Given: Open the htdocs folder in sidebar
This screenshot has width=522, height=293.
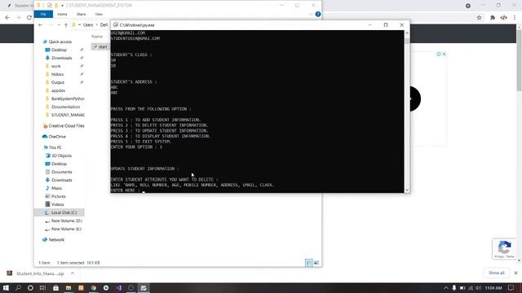Looking at the screenshot, I should (x=57, y=74).
